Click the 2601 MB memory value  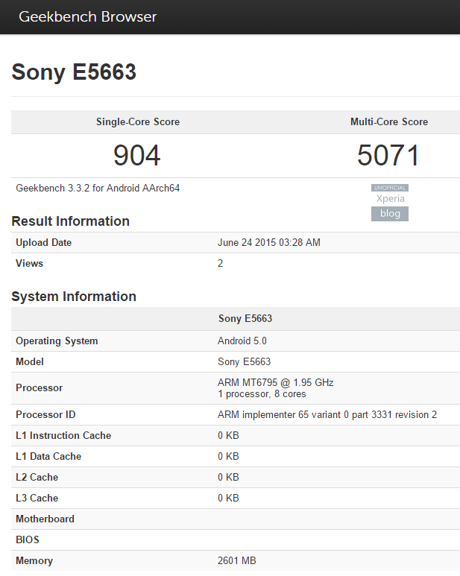coord(237,561)
